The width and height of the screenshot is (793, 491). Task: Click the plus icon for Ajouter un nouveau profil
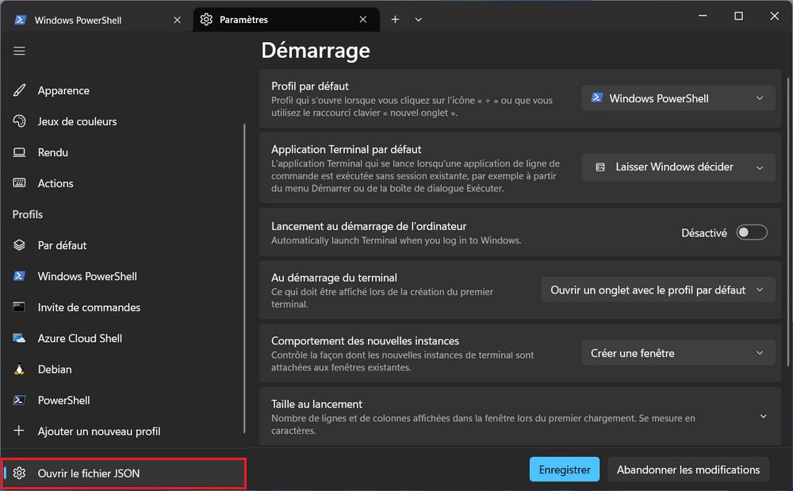[19, 431]
